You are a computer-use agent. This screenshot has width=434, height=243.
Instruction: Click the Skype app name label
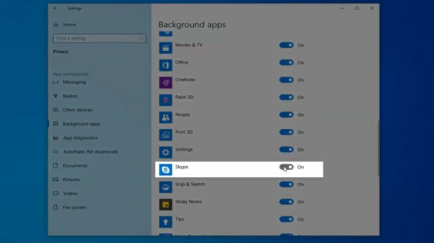click(182, 167)
